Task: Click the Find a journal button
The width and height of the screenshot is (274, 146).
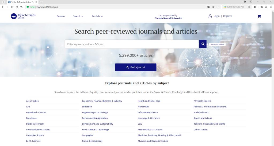Action: (x=136, y=67)
